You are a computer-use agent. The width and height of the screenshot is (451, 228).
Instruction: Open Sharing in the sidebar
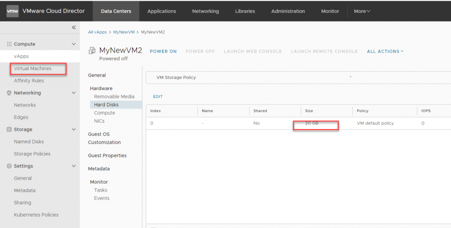coord(22,203)
